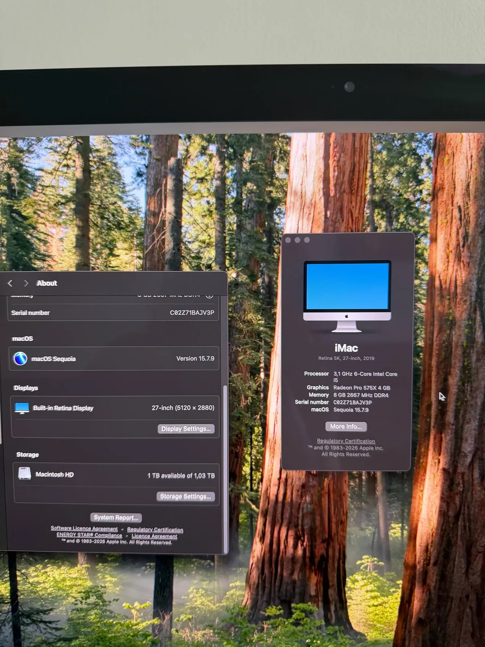Click the 1 TB available of 1,03 TB text
485x647 pixels.
point(181,476)
